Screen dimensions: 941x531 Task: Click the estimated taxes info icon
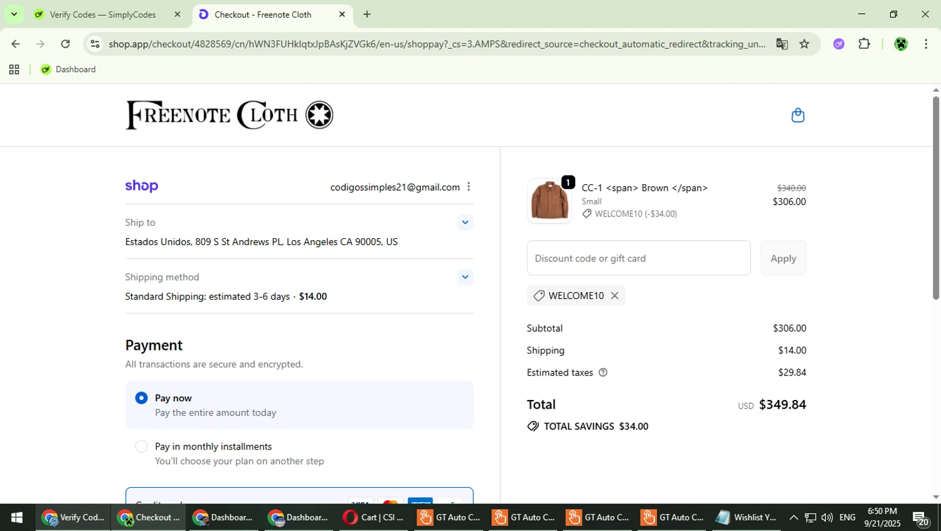[x=603, y=372]
